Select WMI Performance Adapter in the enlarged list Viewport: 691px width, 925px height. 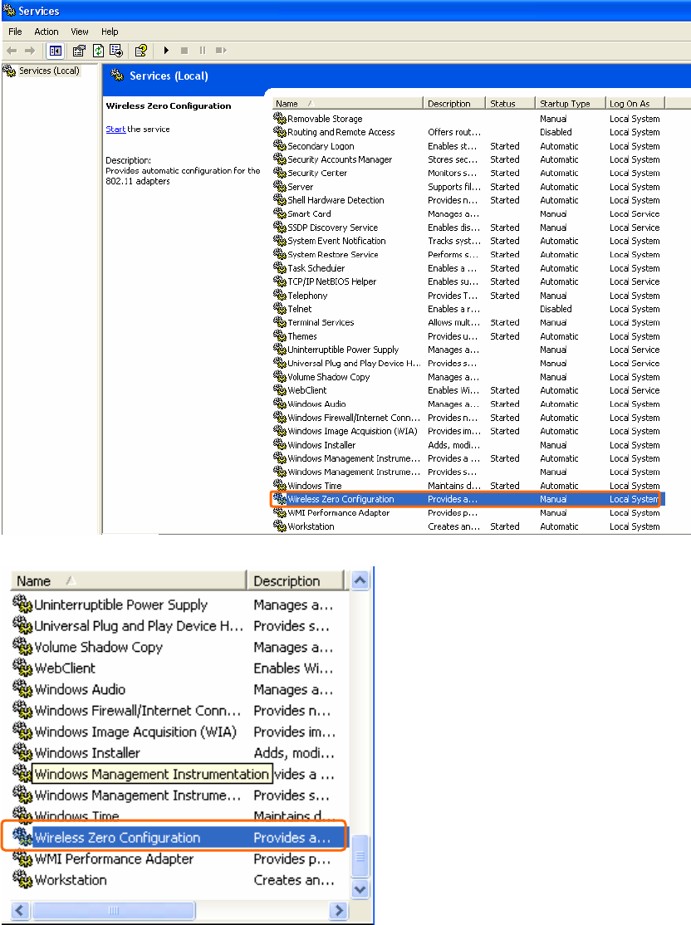[x=114, y=859]
